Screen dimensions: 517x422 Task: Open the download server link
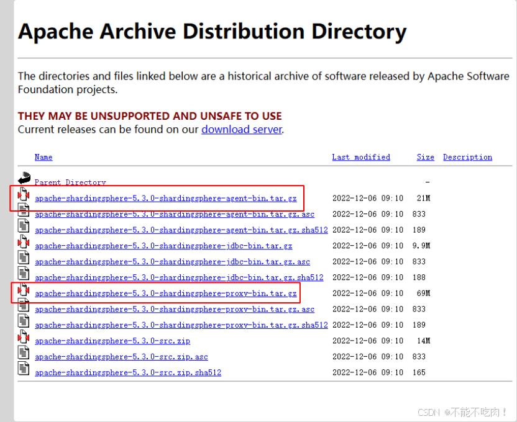pos(242,129)
